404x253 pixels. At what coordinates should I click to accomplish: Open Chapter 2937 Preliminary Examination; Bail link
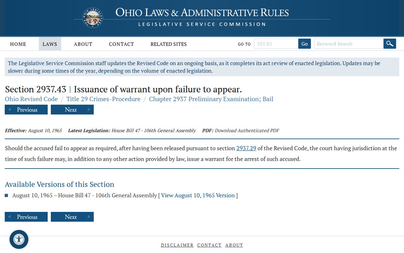(211, 99)
